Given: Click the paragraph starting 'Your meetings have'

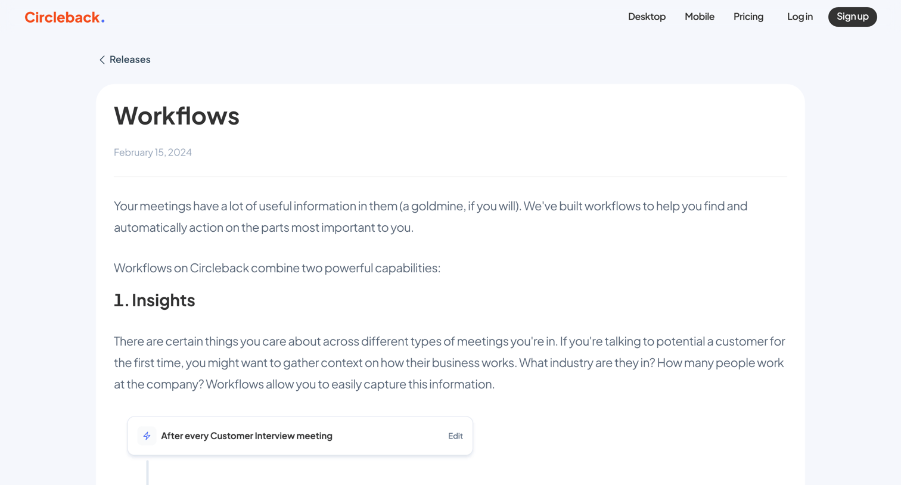Looking at the screenshot, I should click(431, 216).
